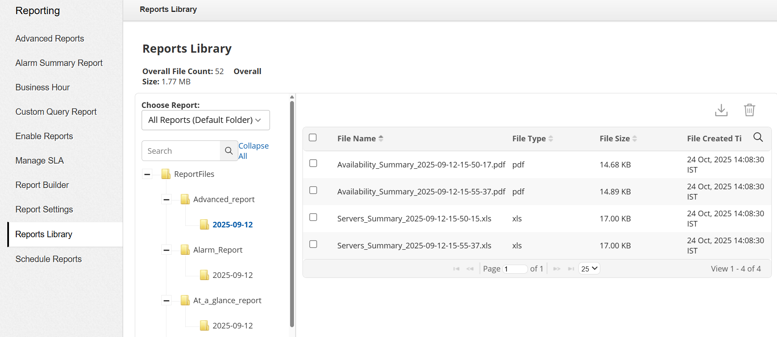Sort by File Type column arrows
Screen dimensions: 777x337
pyautogui.click(x=551, y=138)
